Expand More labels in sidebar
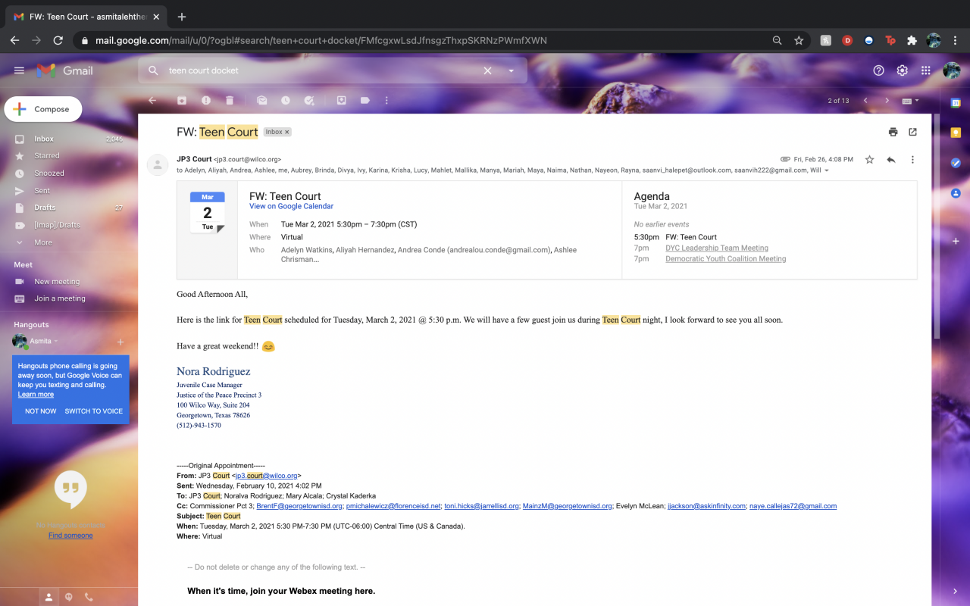 click(x=43, y=242)
